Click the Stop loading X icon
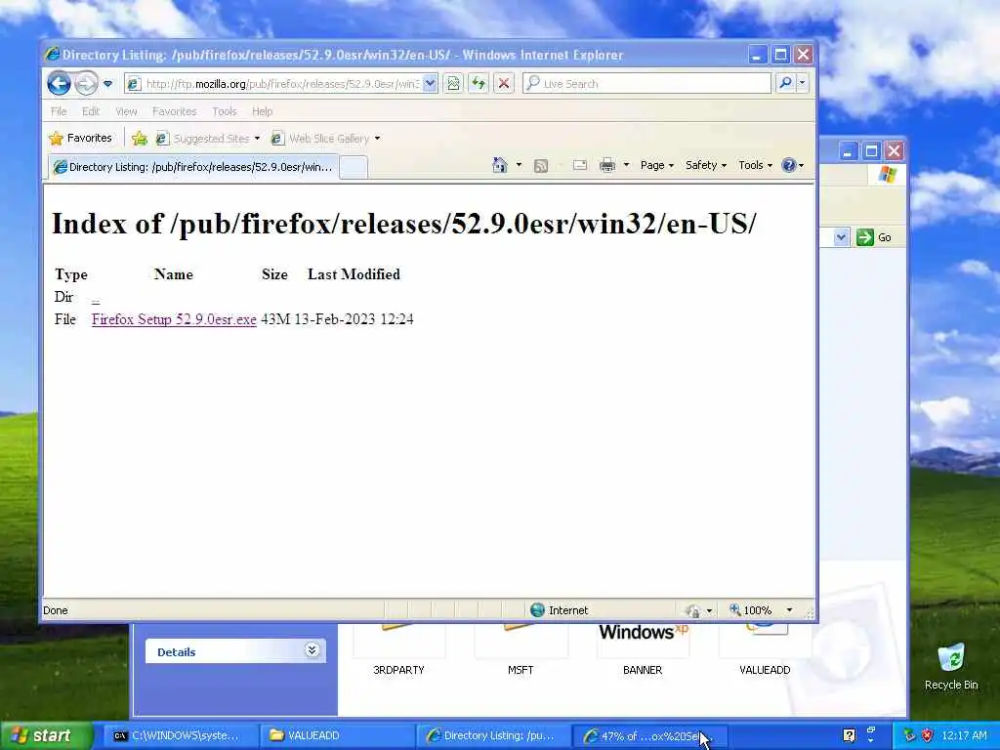This screenshot has width=1000, height=750. point(504,84)
